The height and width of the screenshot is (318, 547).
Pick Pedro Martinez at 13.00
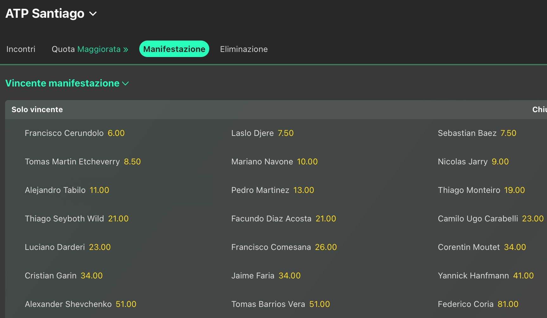coord(303,190)
